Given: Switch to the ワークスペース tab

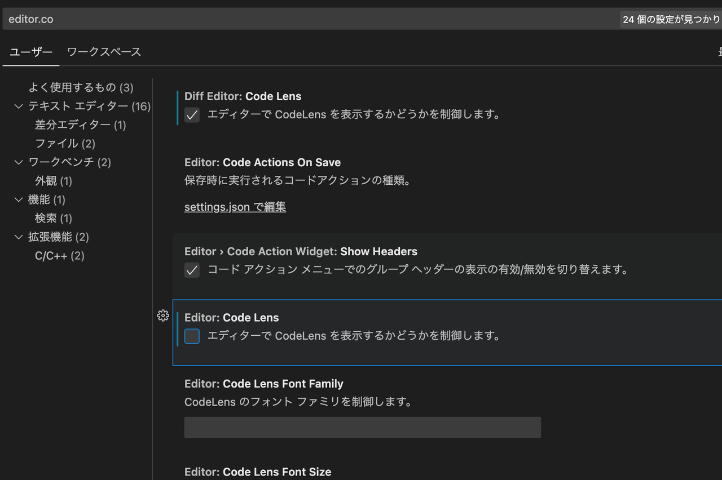Looking at the screenshot, I should (x=104, y=51).
